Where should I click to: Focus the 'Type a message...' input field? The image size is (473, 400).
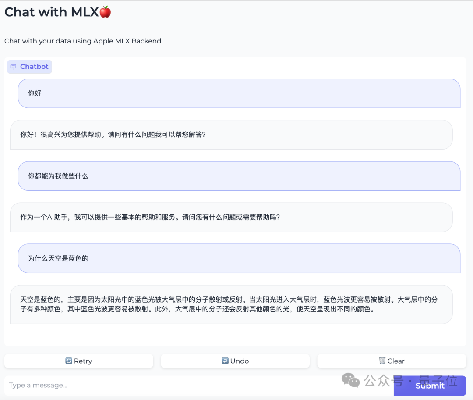pos(175,385)
